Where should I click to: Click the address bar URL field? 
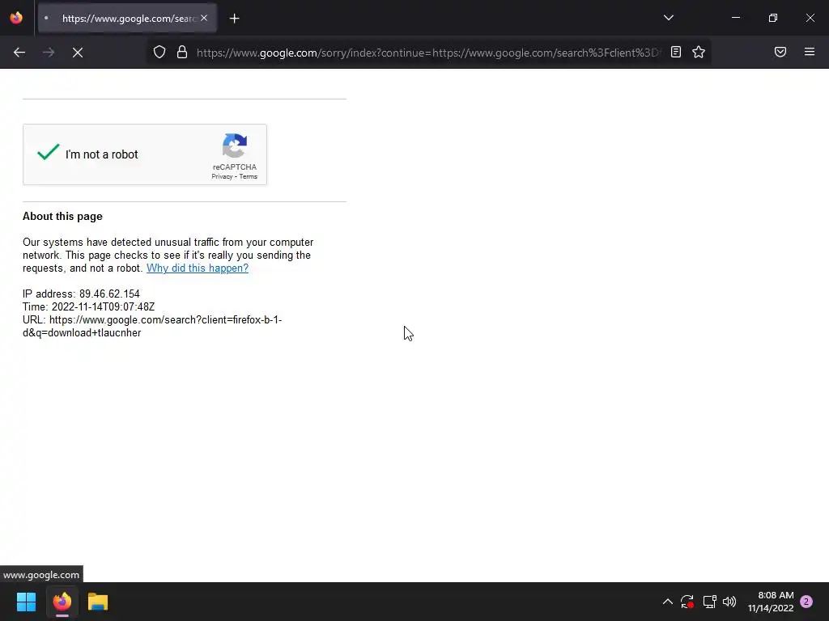click(428, 53)
